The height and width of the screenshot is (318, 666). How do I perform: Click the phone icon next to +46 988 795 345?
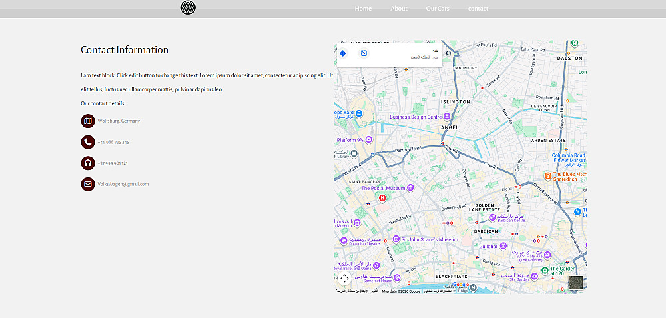88,142
